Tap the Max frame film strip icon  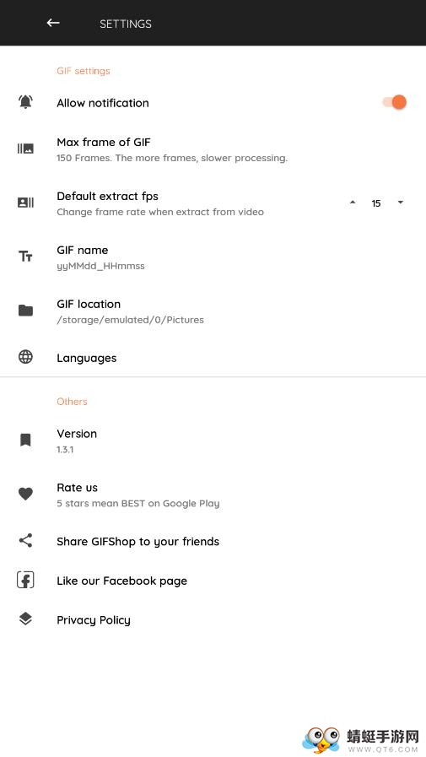(25, 149)
